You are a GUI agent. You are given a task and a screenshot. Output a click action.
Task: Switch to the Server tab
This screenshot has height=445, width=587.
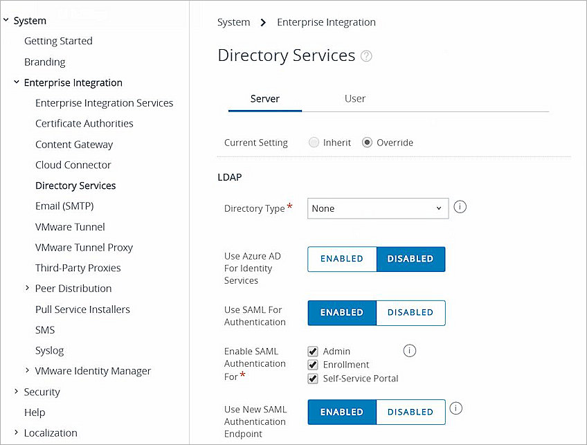pos(264,98)
